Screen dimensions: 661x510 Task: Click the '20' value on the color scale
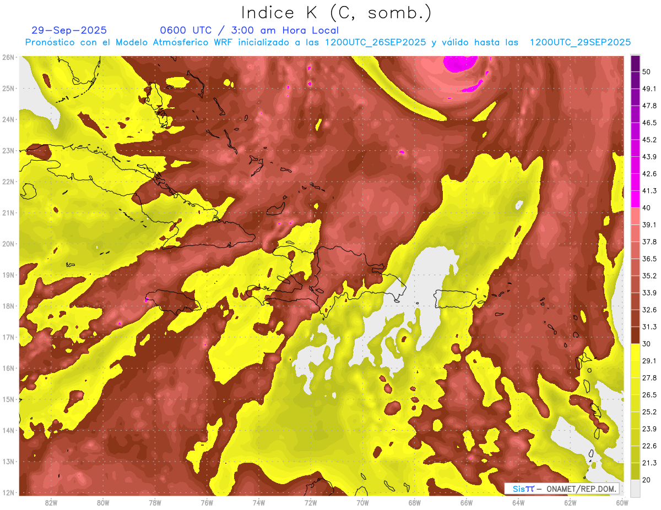pos(647,480)
